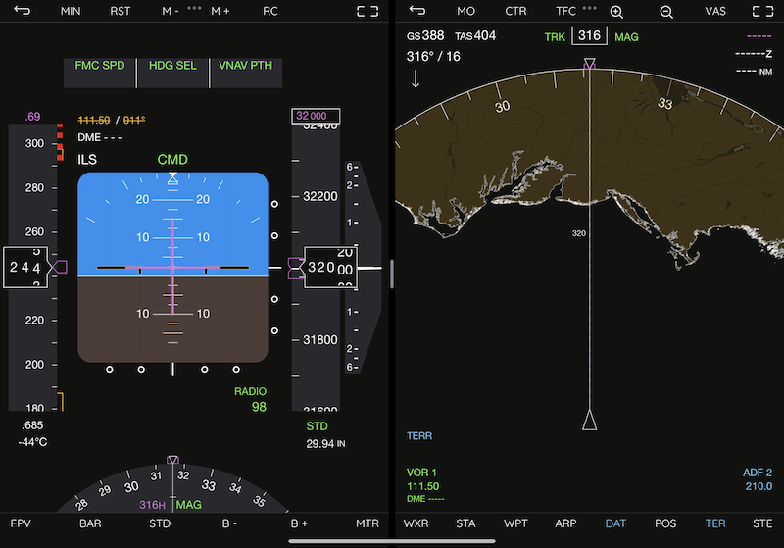This screenshot has width=784, height=548.
Task: Zoom out the navigation display range
Action: [x=665, y=12]
